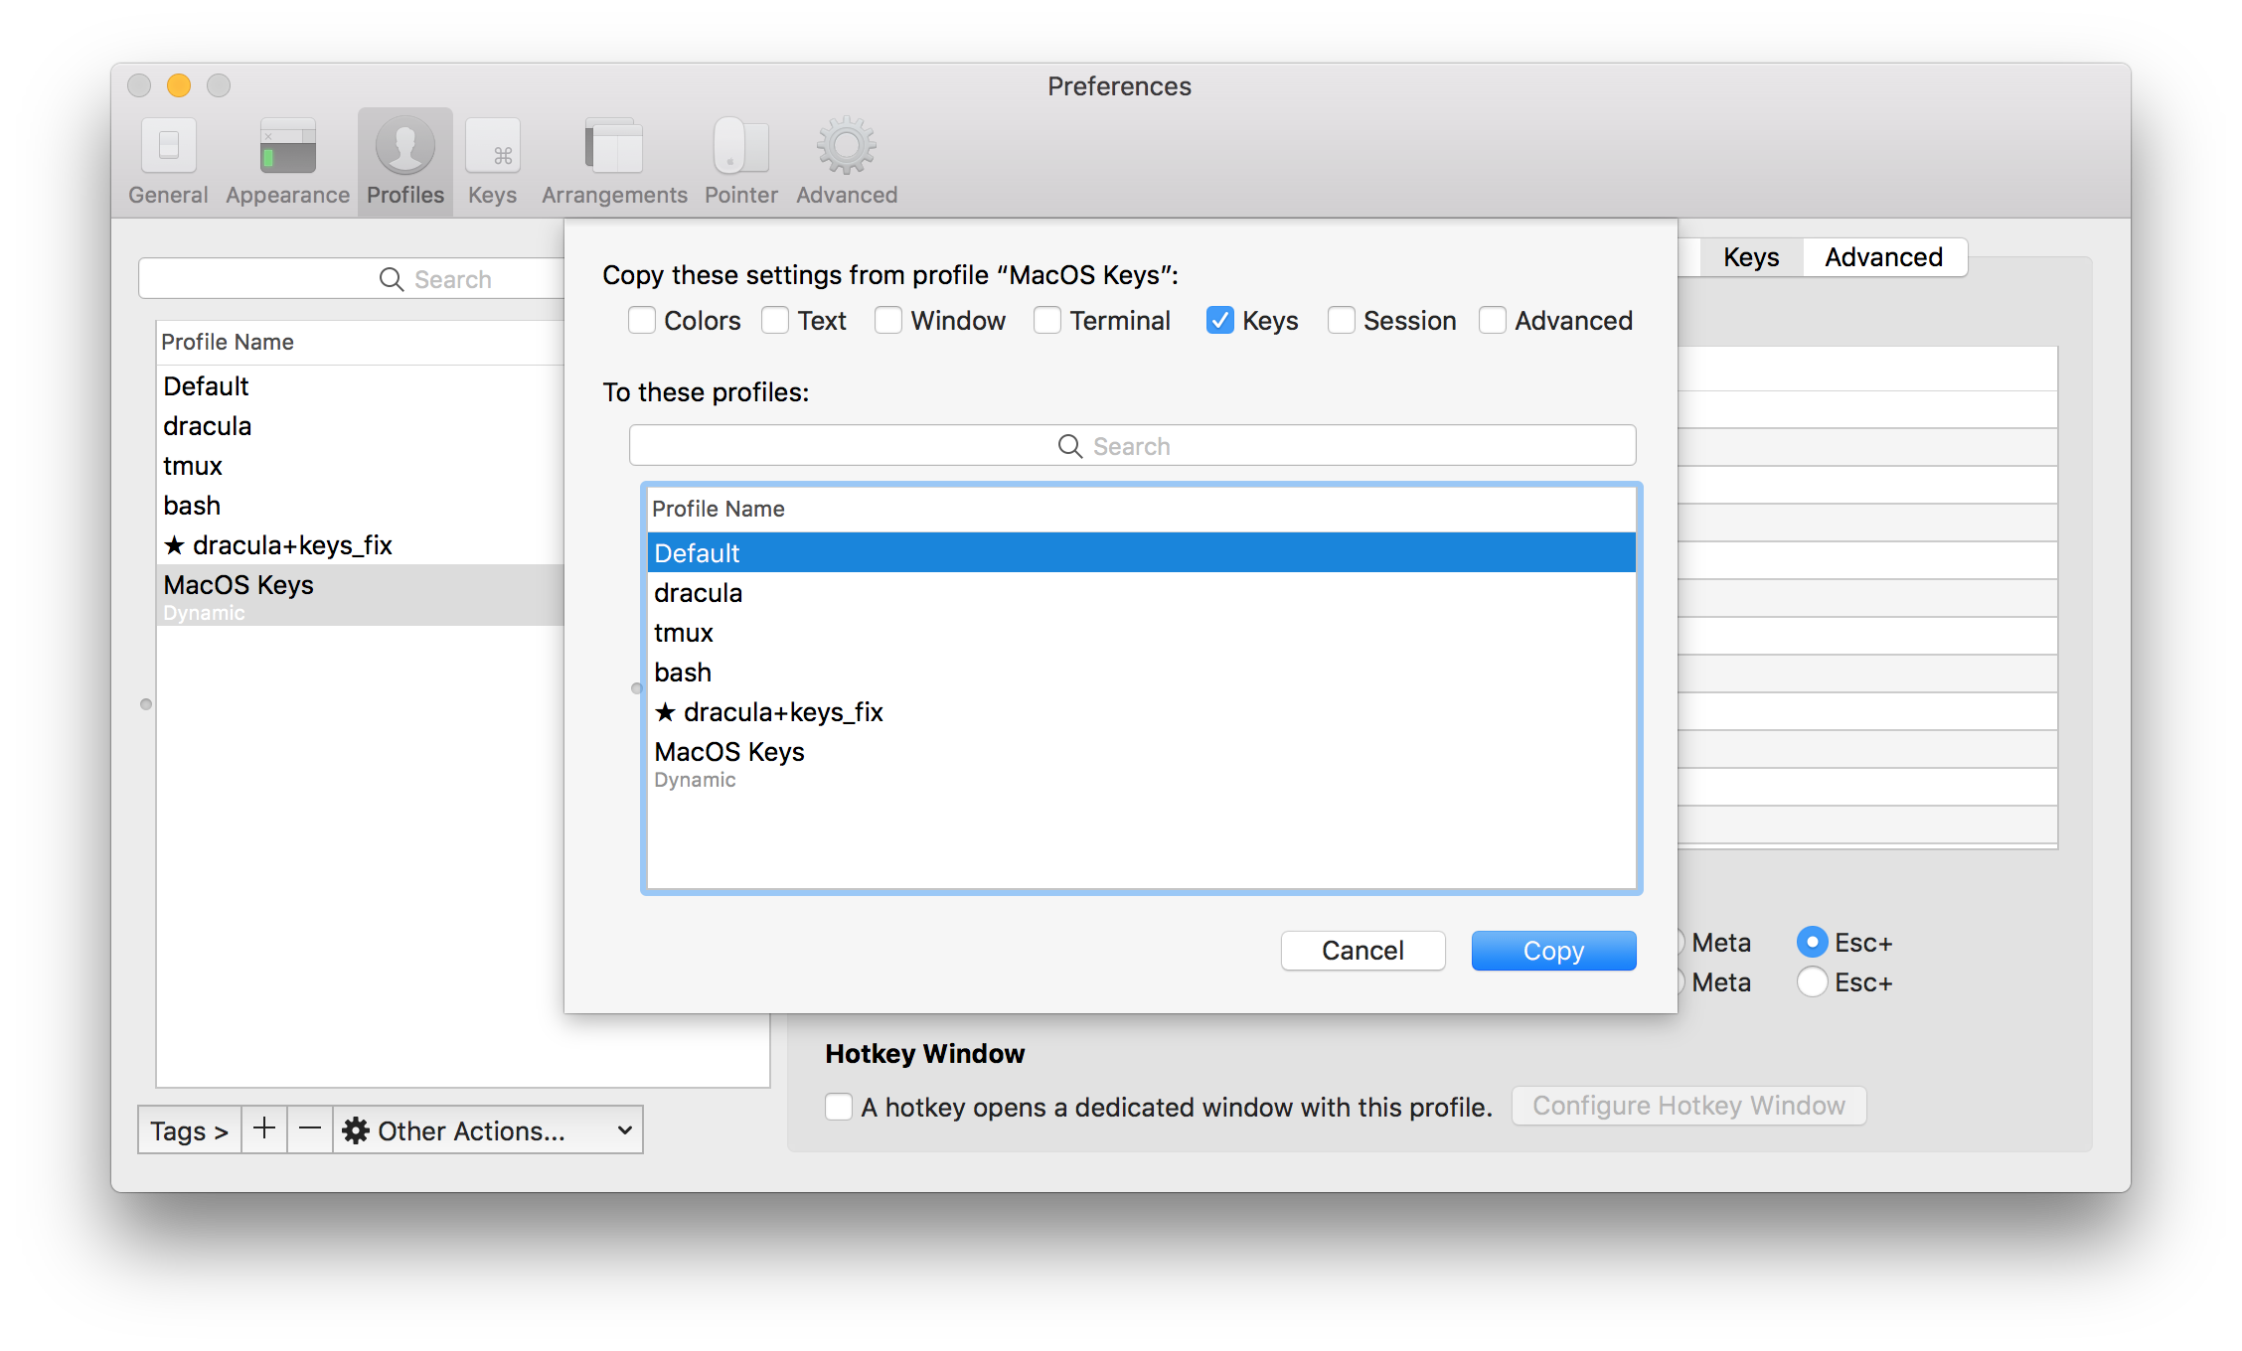Switch to the Advanced profile tab
The height and width of the screenshot is (1351, 2242).
(1883, 257)
